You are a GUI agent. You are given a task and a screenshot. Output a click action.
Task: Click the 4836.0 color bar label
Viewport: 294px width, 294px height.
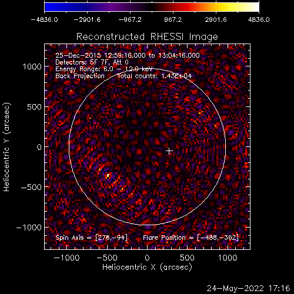pyautogui.click(x=259, y=19)
